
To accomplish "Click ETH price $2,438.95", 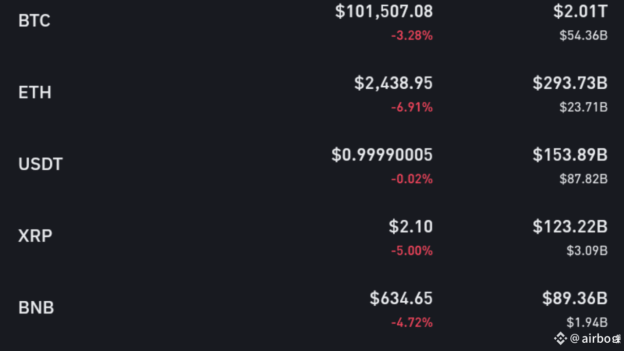I will coord(393,83).
